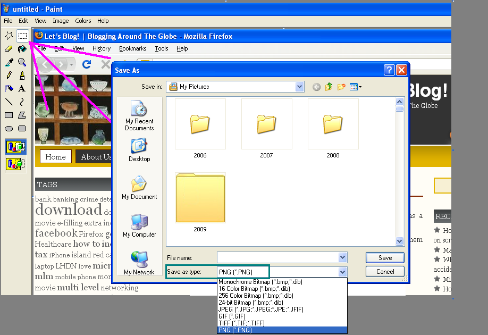Pick the Fill With Color bucket tool
The width and height of the screenshot is (488, 335).
click(x=22, y=49)
